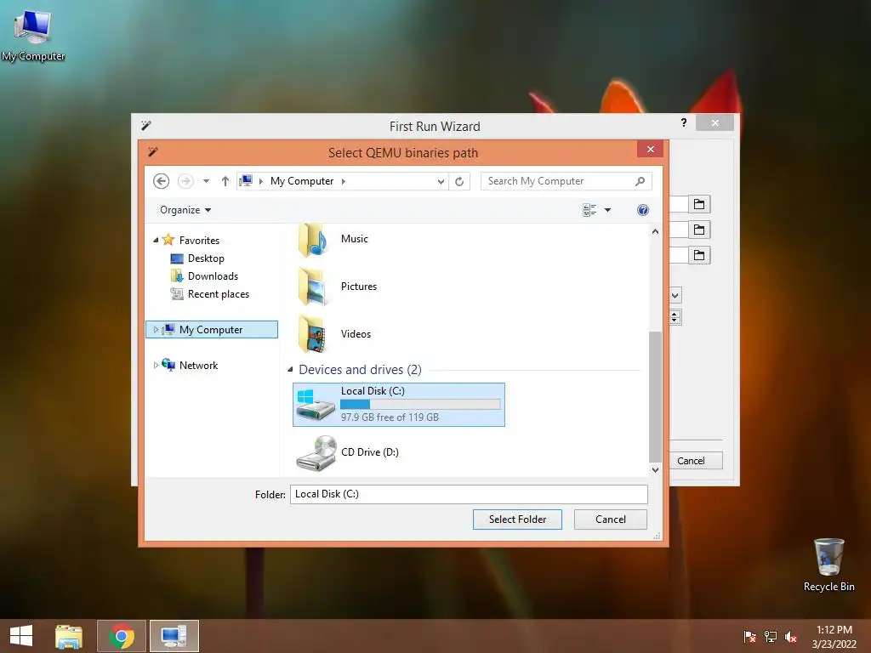Click the vertical scrollbar thumb
Screen dimensions: 871x653
[655, 396]
